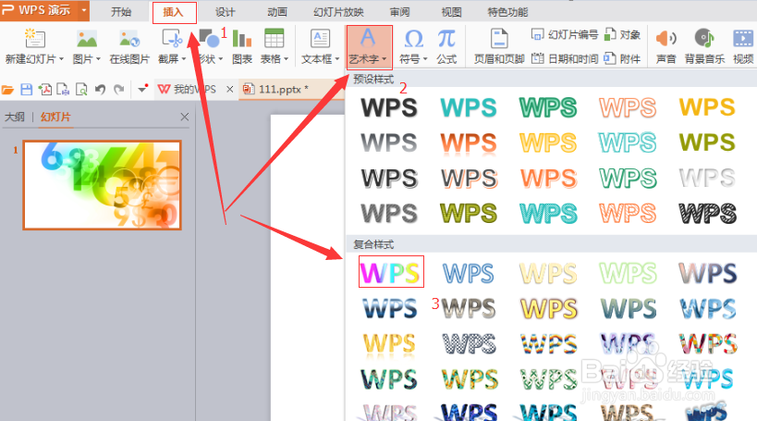
Task: Select the blue outline composite WordArt style
Action: click(469, 274)
